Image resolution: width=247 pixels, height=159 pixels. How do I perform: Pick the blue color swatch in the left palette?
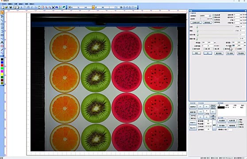point(2,62)
